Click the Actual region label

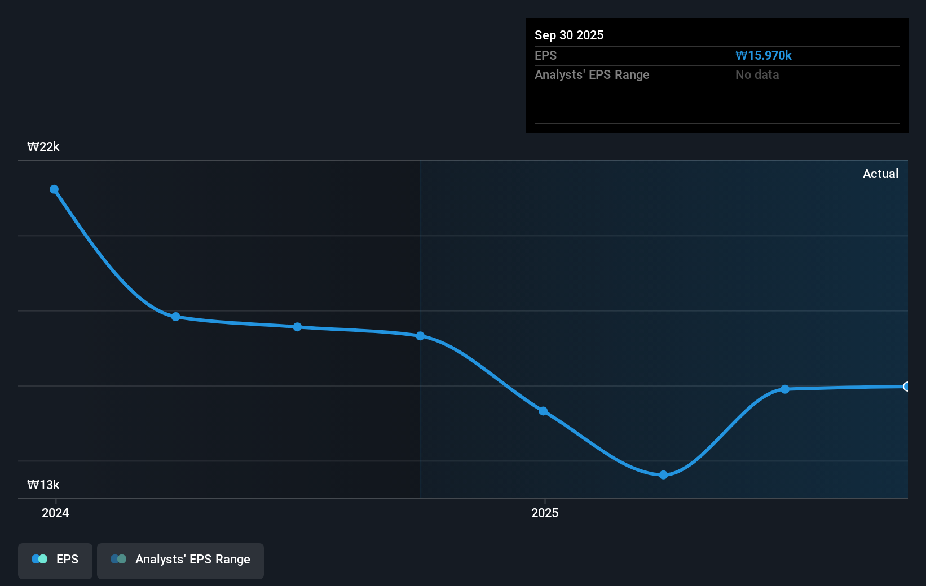[880, 174]
